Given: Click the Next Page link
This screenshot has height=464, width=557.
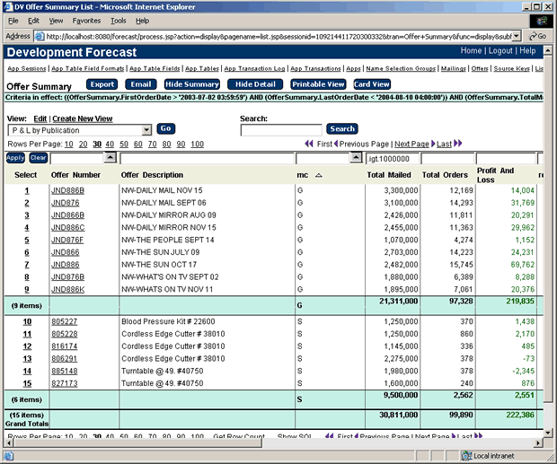Looking at the screenshot, I should coord(411,144).
